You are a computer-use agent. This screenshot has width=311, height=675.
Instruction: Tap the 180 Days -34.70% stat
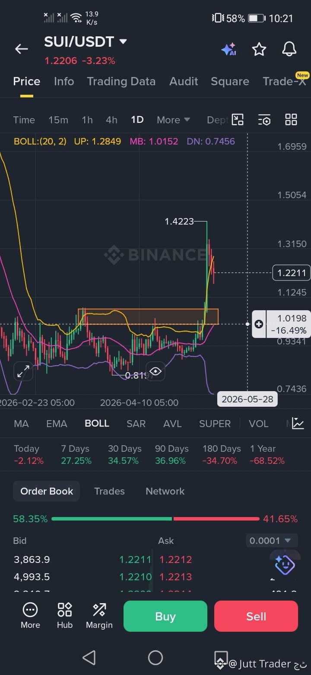221,455
